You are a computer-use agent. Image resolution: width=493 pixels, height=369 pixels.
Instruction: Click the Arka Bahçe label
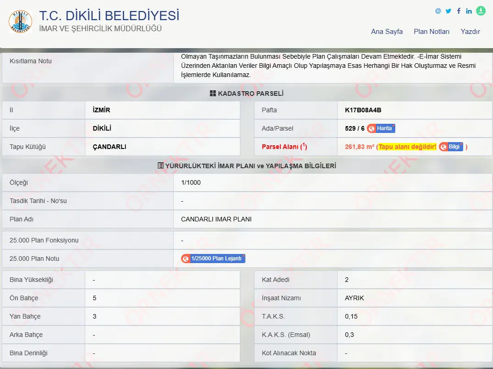pyautogui.click(x=26, y=335)
